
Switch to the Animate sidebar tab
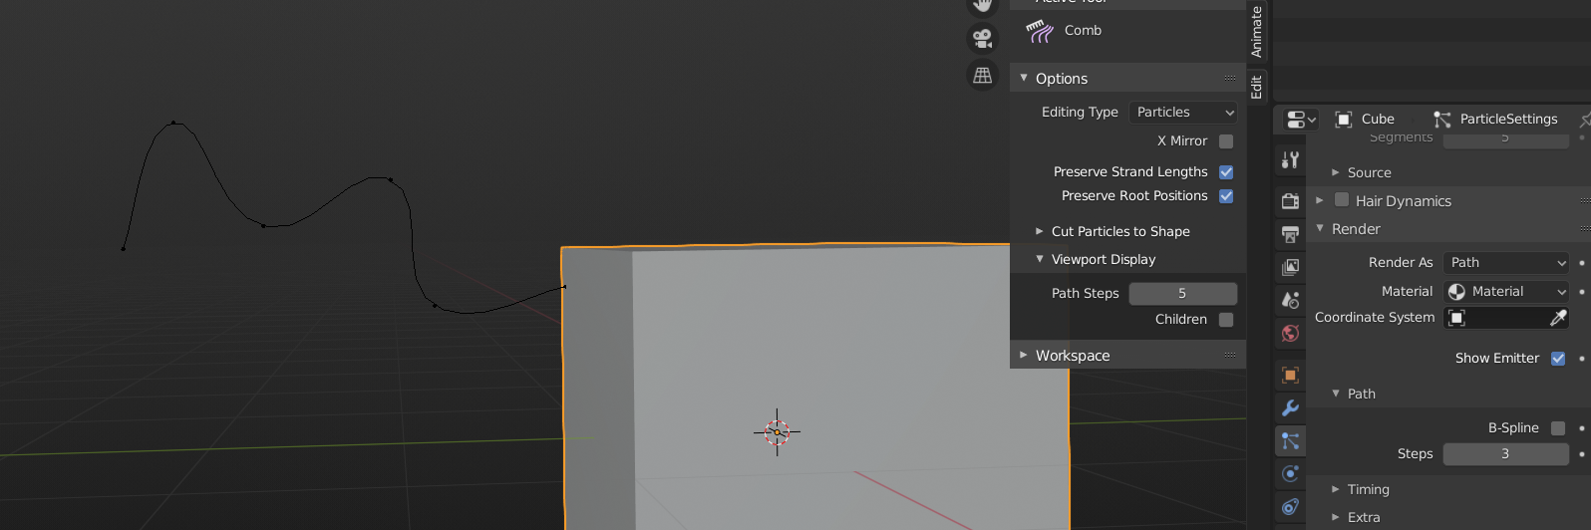pyautogui.click(x=1256, y=30)
